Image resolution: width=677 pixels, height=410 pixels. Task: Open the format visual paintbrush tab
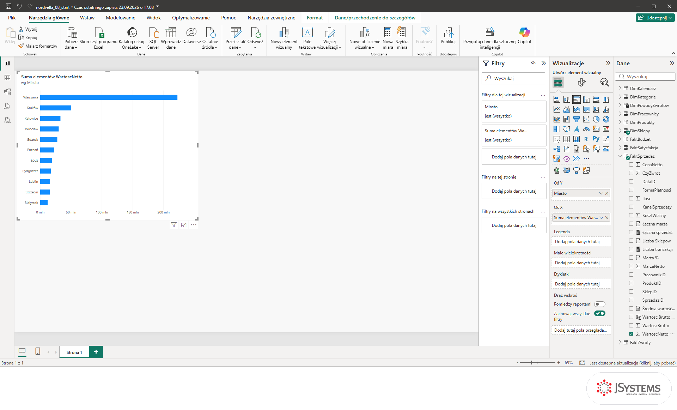(x=581, y=82)
